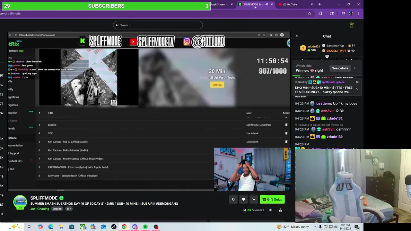Delete the Loaded song request row
This screenshot has width=411, height=231.
coord(286,125)
